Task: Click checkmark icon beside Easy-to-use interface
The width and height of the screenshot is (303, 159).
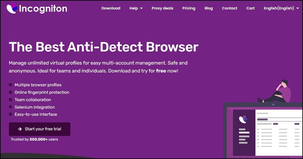Action: pyautogui.click(x=10, y=114)
